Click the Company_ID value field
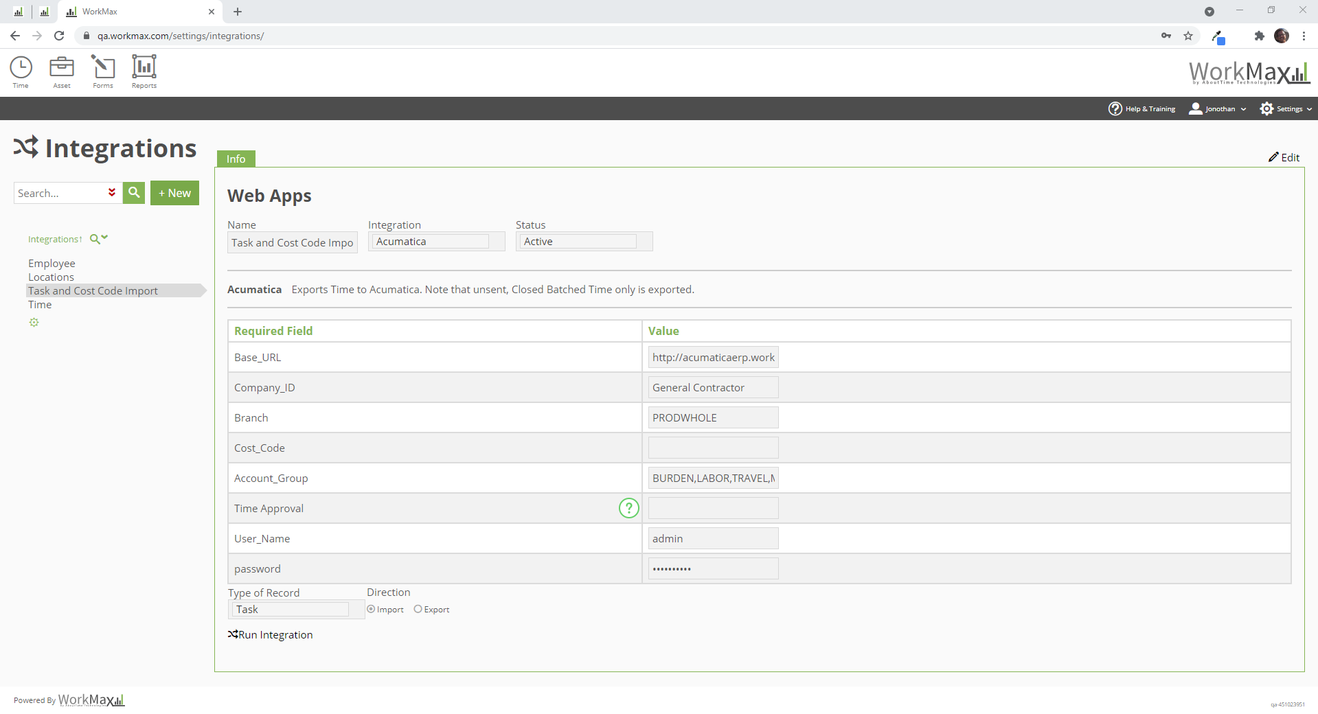Screen dimensions: 1318x714 pyautogui.click(x=714, y=387)
